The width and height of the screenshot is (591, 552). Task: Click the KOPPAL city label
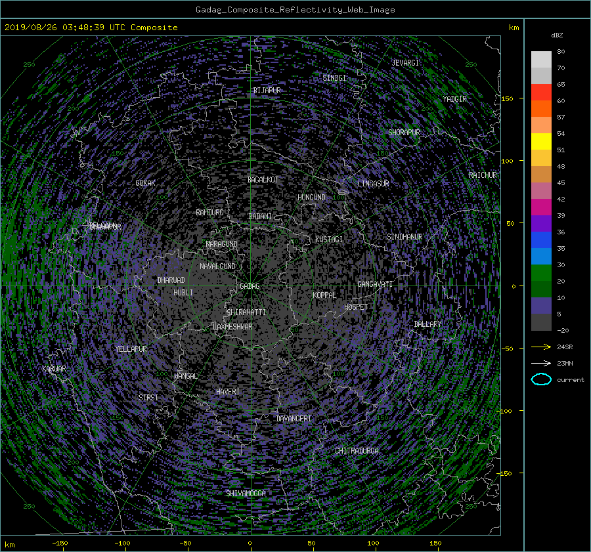pyautogui.click(x=324, y=295)
